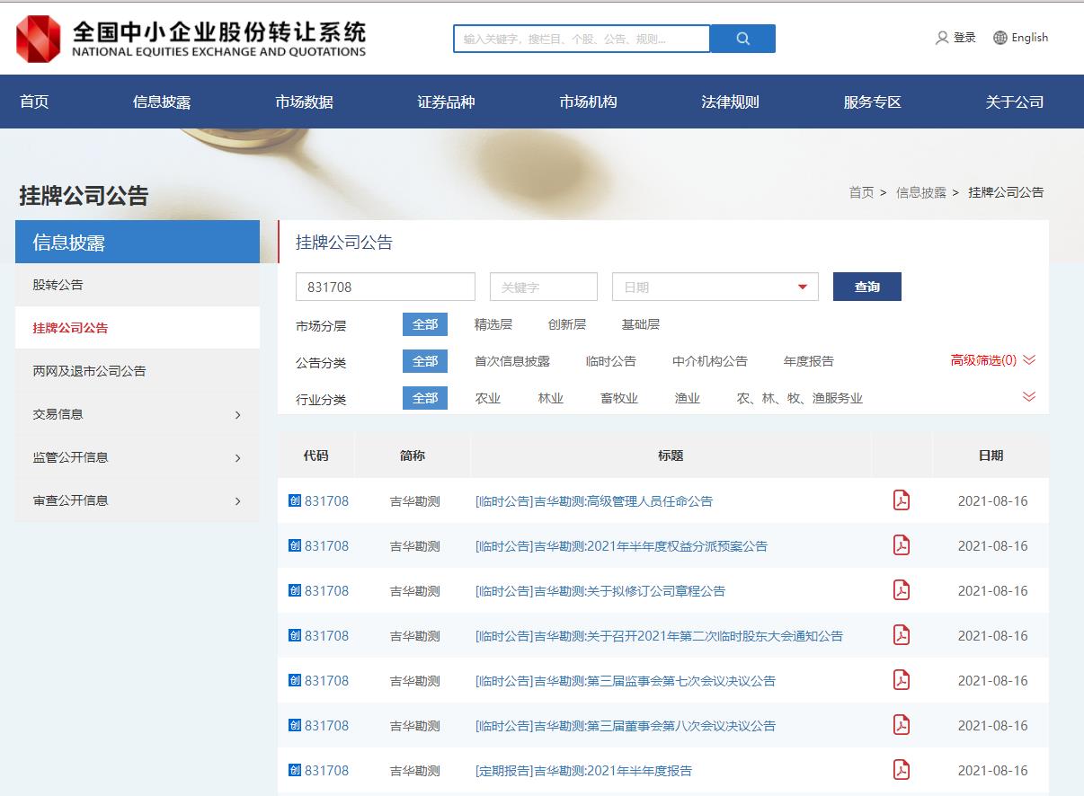Open PDF icon for 2021年半年度权益分派预案公告

click(901, 545)
